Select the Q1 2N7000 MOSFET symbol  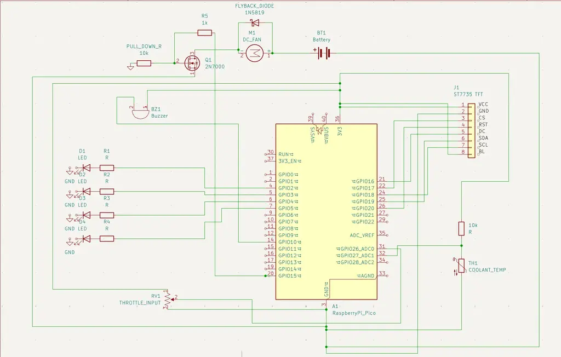192,64
